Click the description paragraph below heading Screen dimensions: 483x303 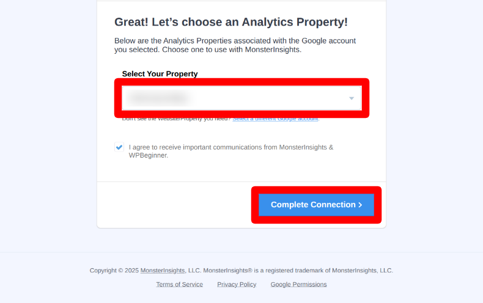pyautogui.click(x=235, y=45)
